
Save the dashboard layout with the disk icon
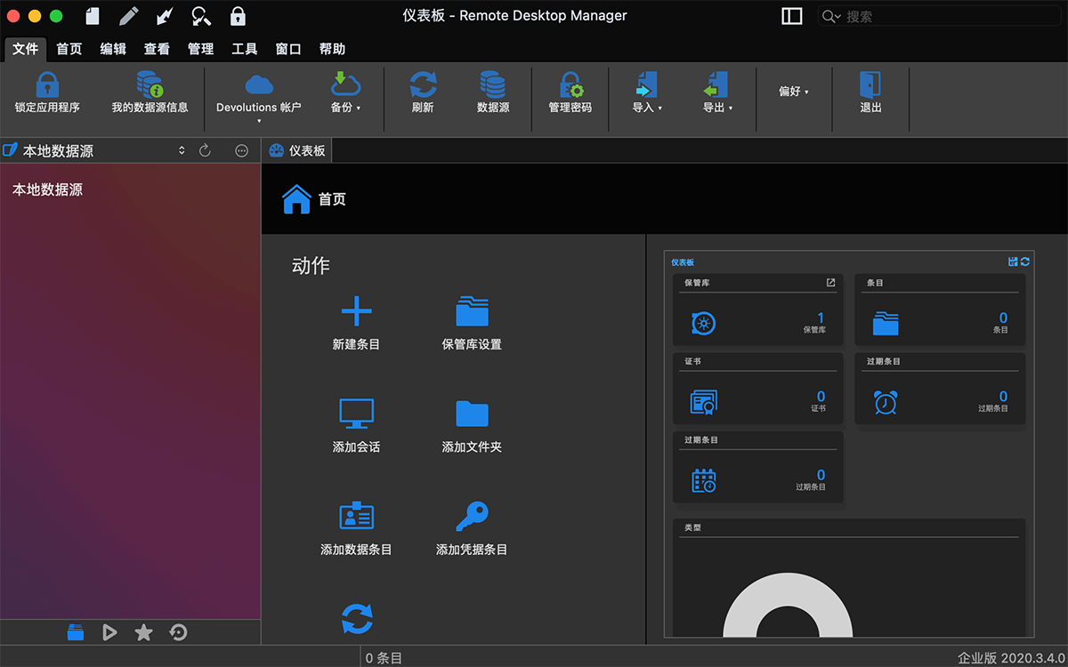[1013, 261]
